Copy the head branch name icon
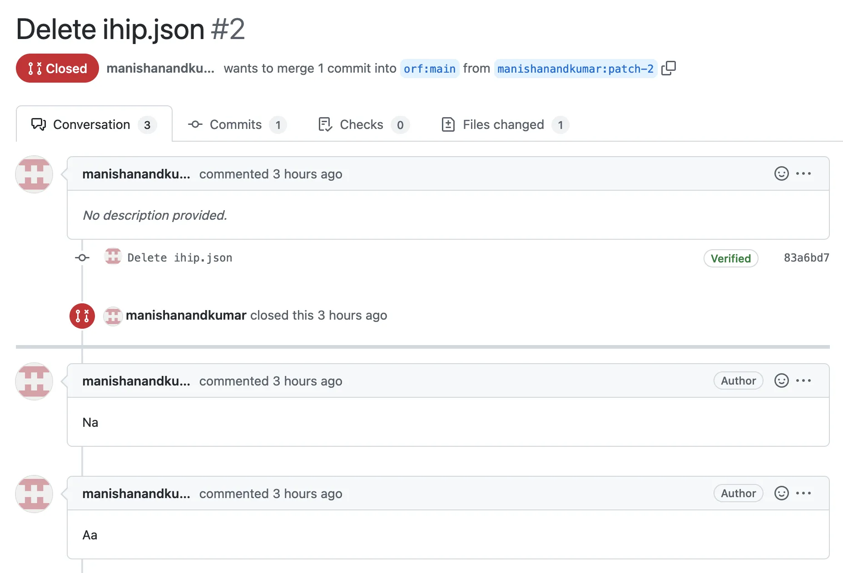Screen dimensions: 843x573 (668, 69)
